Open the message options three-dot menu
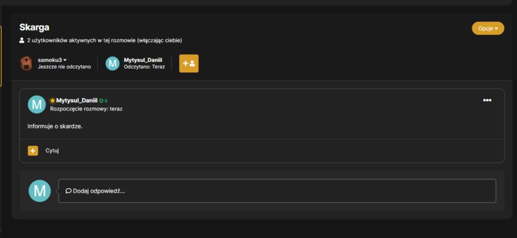 click(488, 100)
